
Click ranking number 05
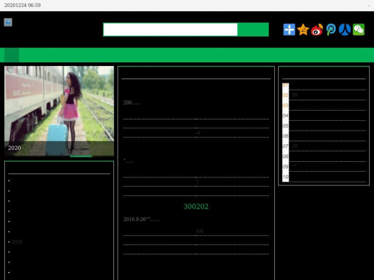[x=285, y=126]
